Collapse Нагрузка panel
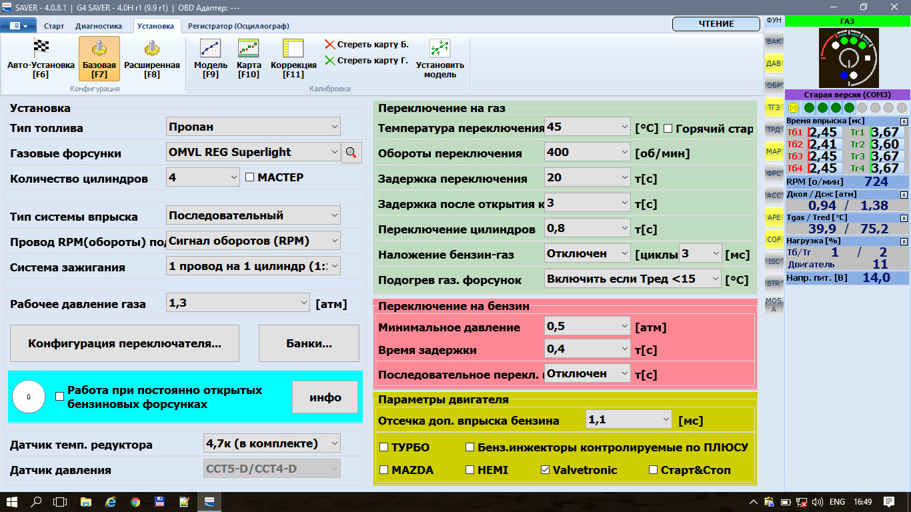Image resolution: width=911 pixels, height=512 pixels. coord(904,241)
